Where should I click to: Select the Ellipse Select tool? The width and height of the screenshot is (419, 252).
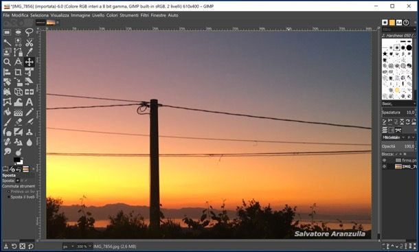18,32
